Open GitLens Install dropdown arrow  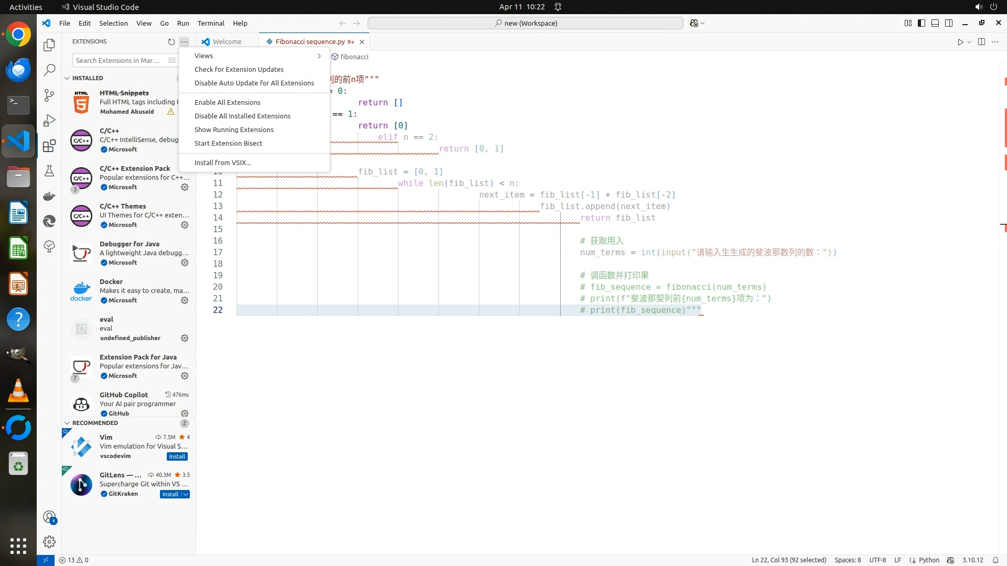(186, 494)
